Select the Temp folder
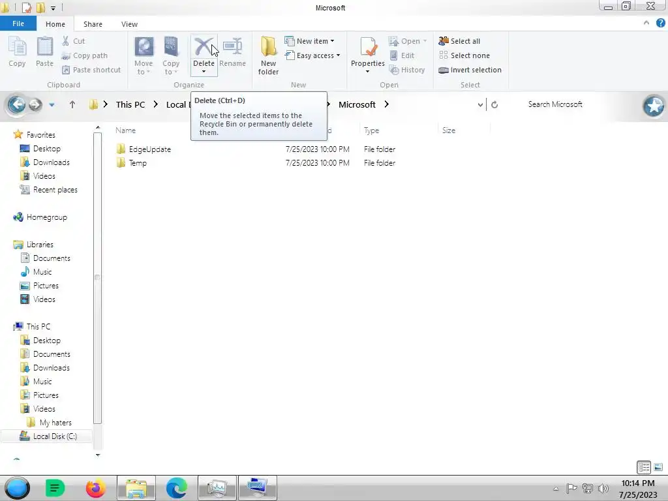Image resolution: width=668 pixels, height=501 pixels. pos(138,162)
